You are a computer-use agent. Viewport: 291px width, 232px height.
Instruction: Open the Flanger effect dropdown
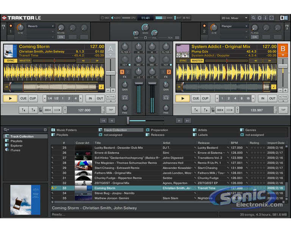pyautogui.click(x=235, y=26)
